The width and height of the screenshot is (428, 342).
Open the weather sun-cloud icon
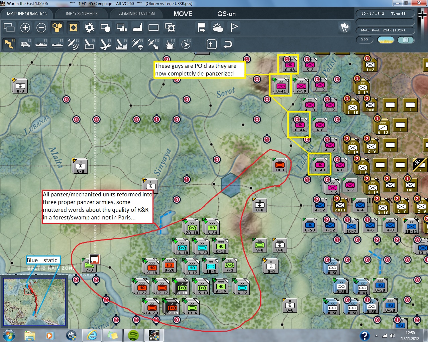coord(218,27)
